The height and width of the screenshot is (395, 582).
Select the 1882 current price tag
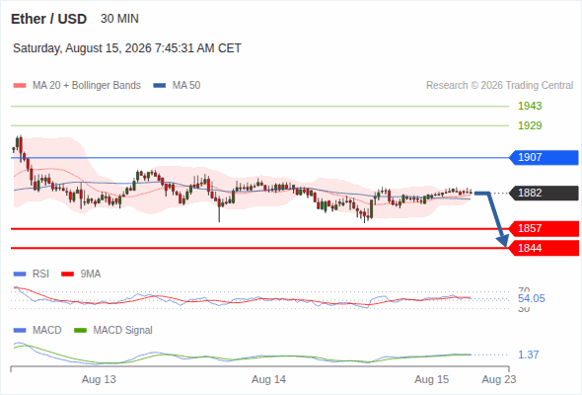(x=544, y=193)
